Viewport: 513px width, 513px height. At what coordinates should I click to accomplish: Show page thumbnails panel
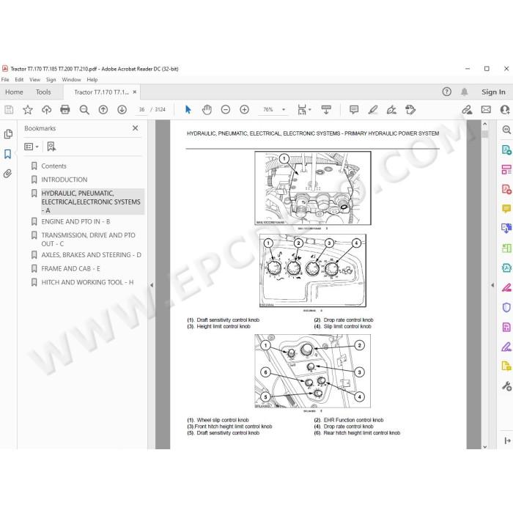[x=8, y=134]
